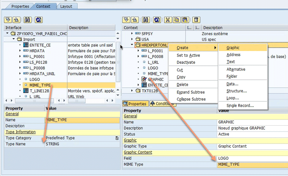The height and width of the screenshot is (176, 288).
Task: Open the Conditions tab in lower pane
Action: coord(163,104)
